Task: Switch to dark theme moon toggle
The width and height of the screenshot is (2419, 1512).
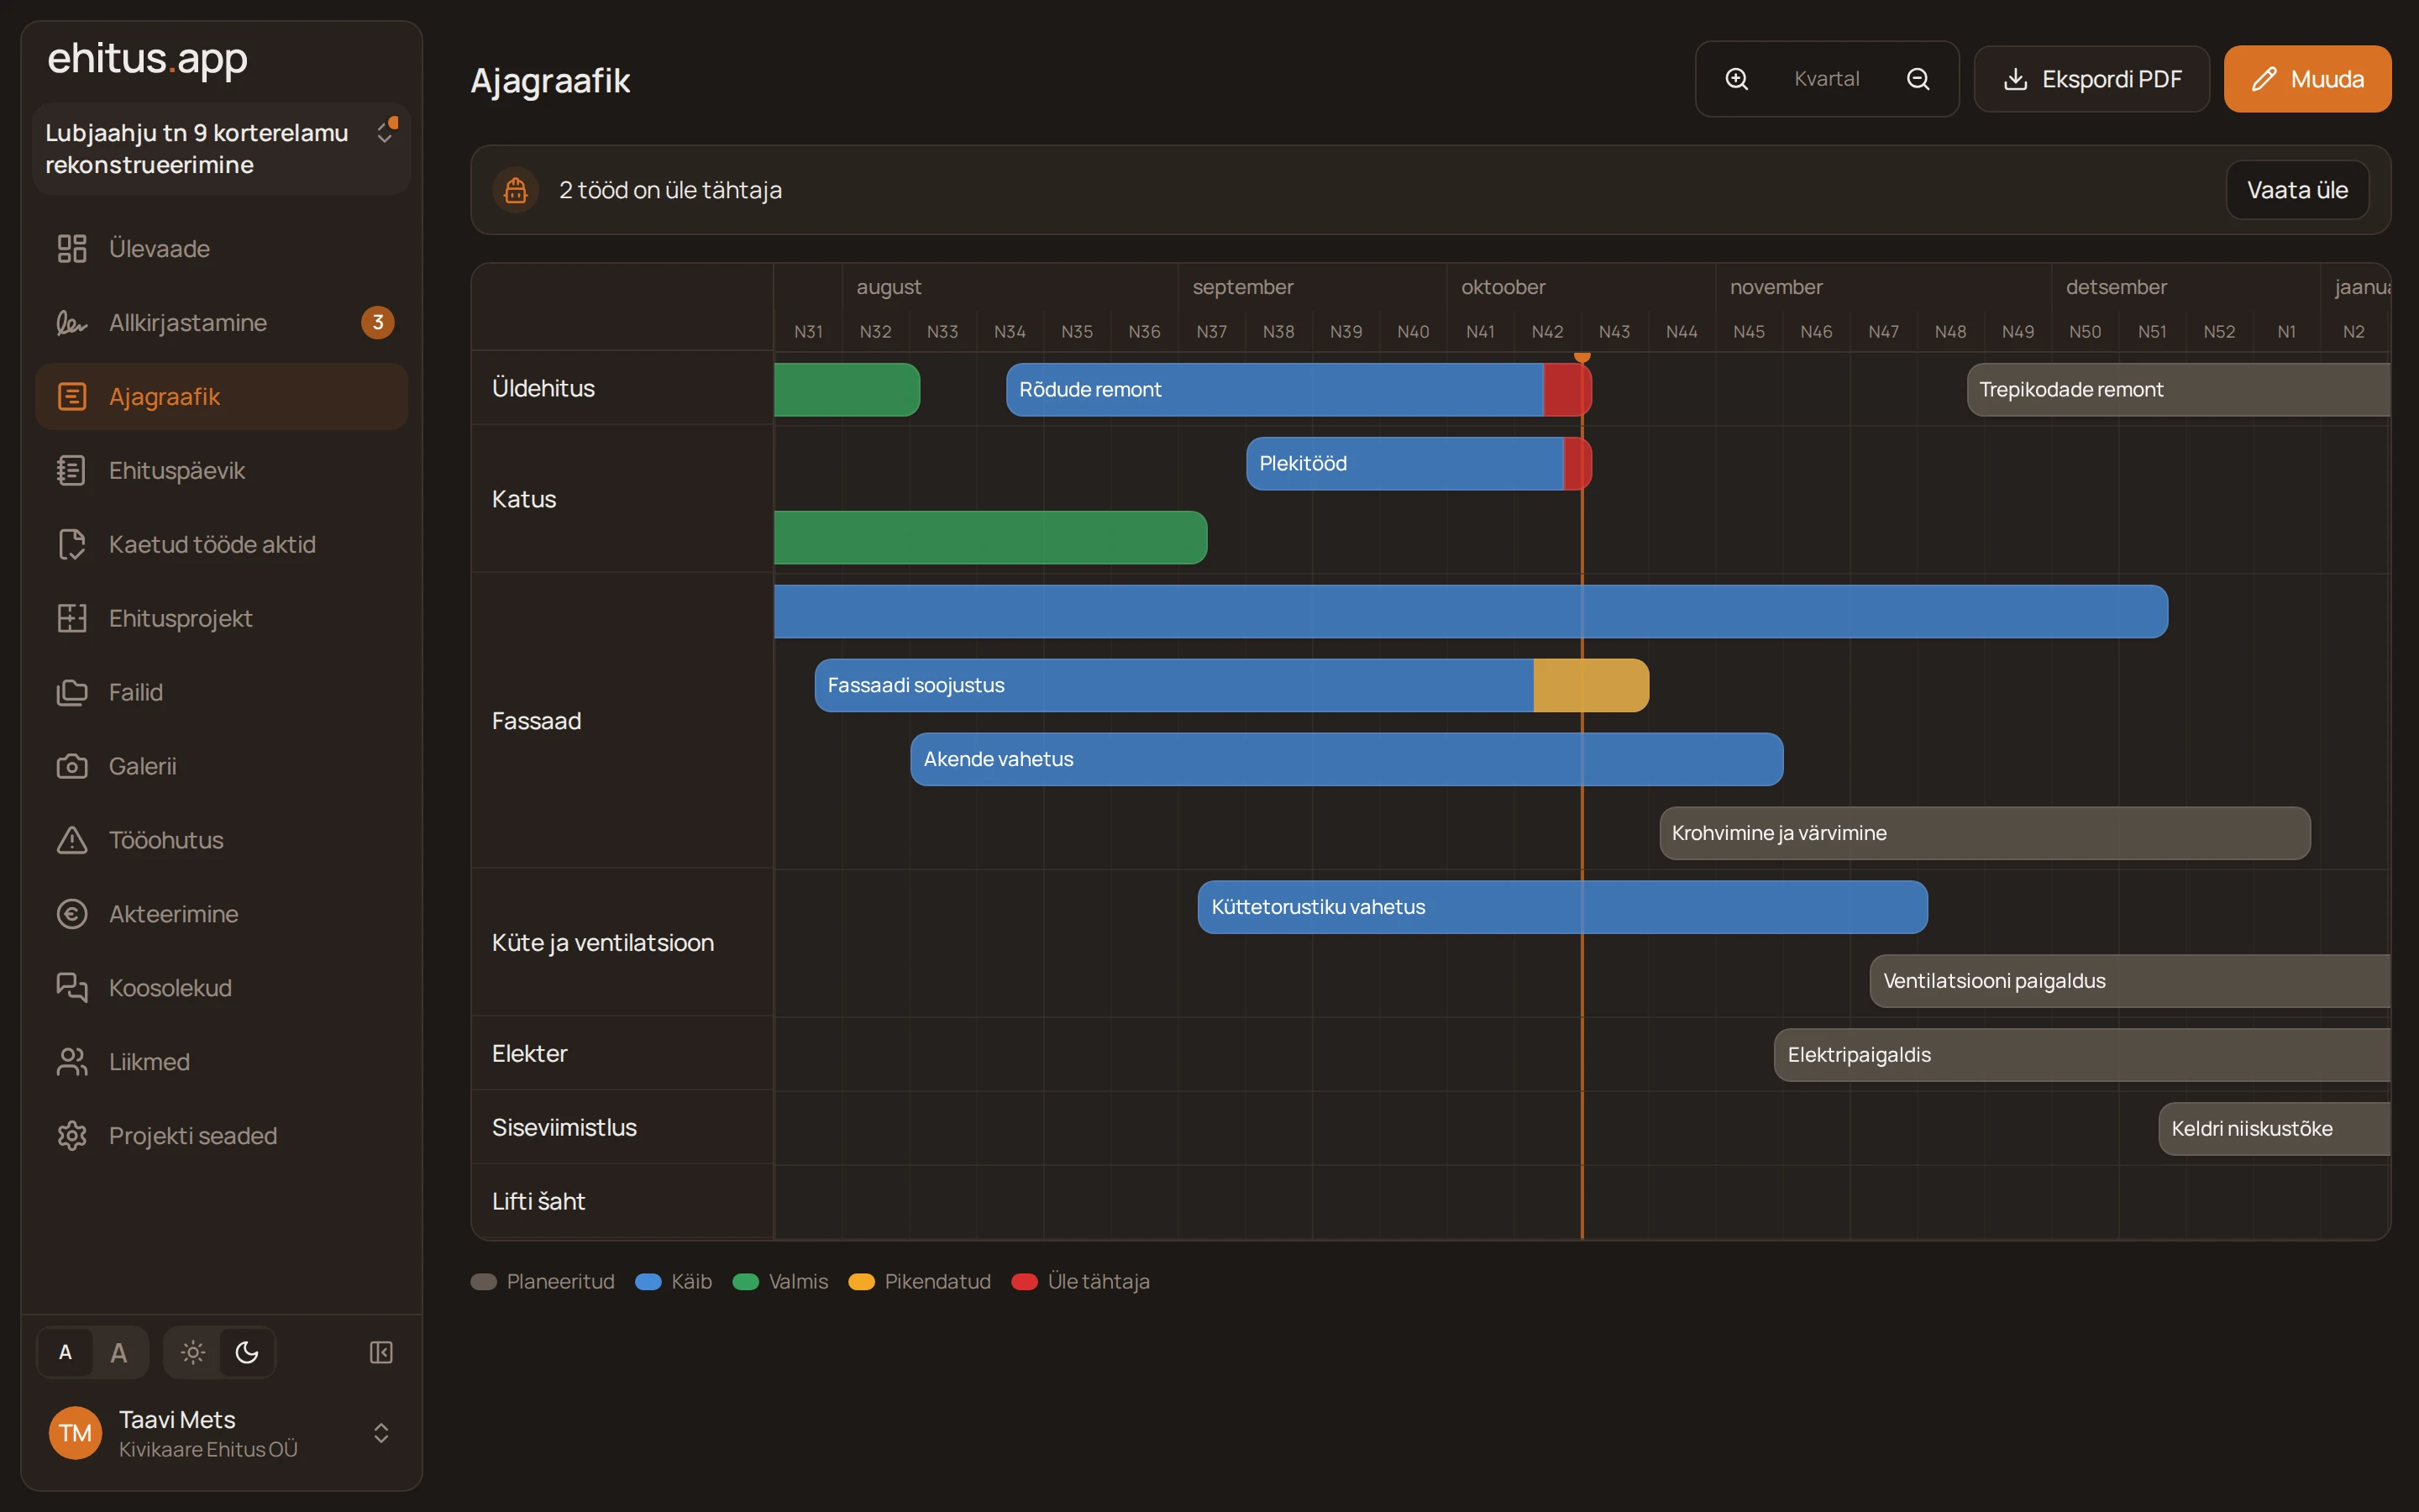Action: [x=247, y=1352]
